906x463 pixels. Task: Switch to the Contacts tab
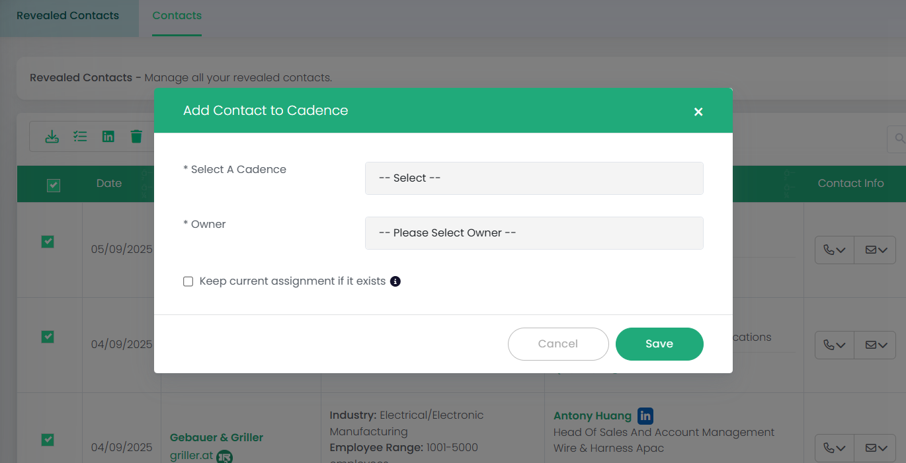[177, 16]
